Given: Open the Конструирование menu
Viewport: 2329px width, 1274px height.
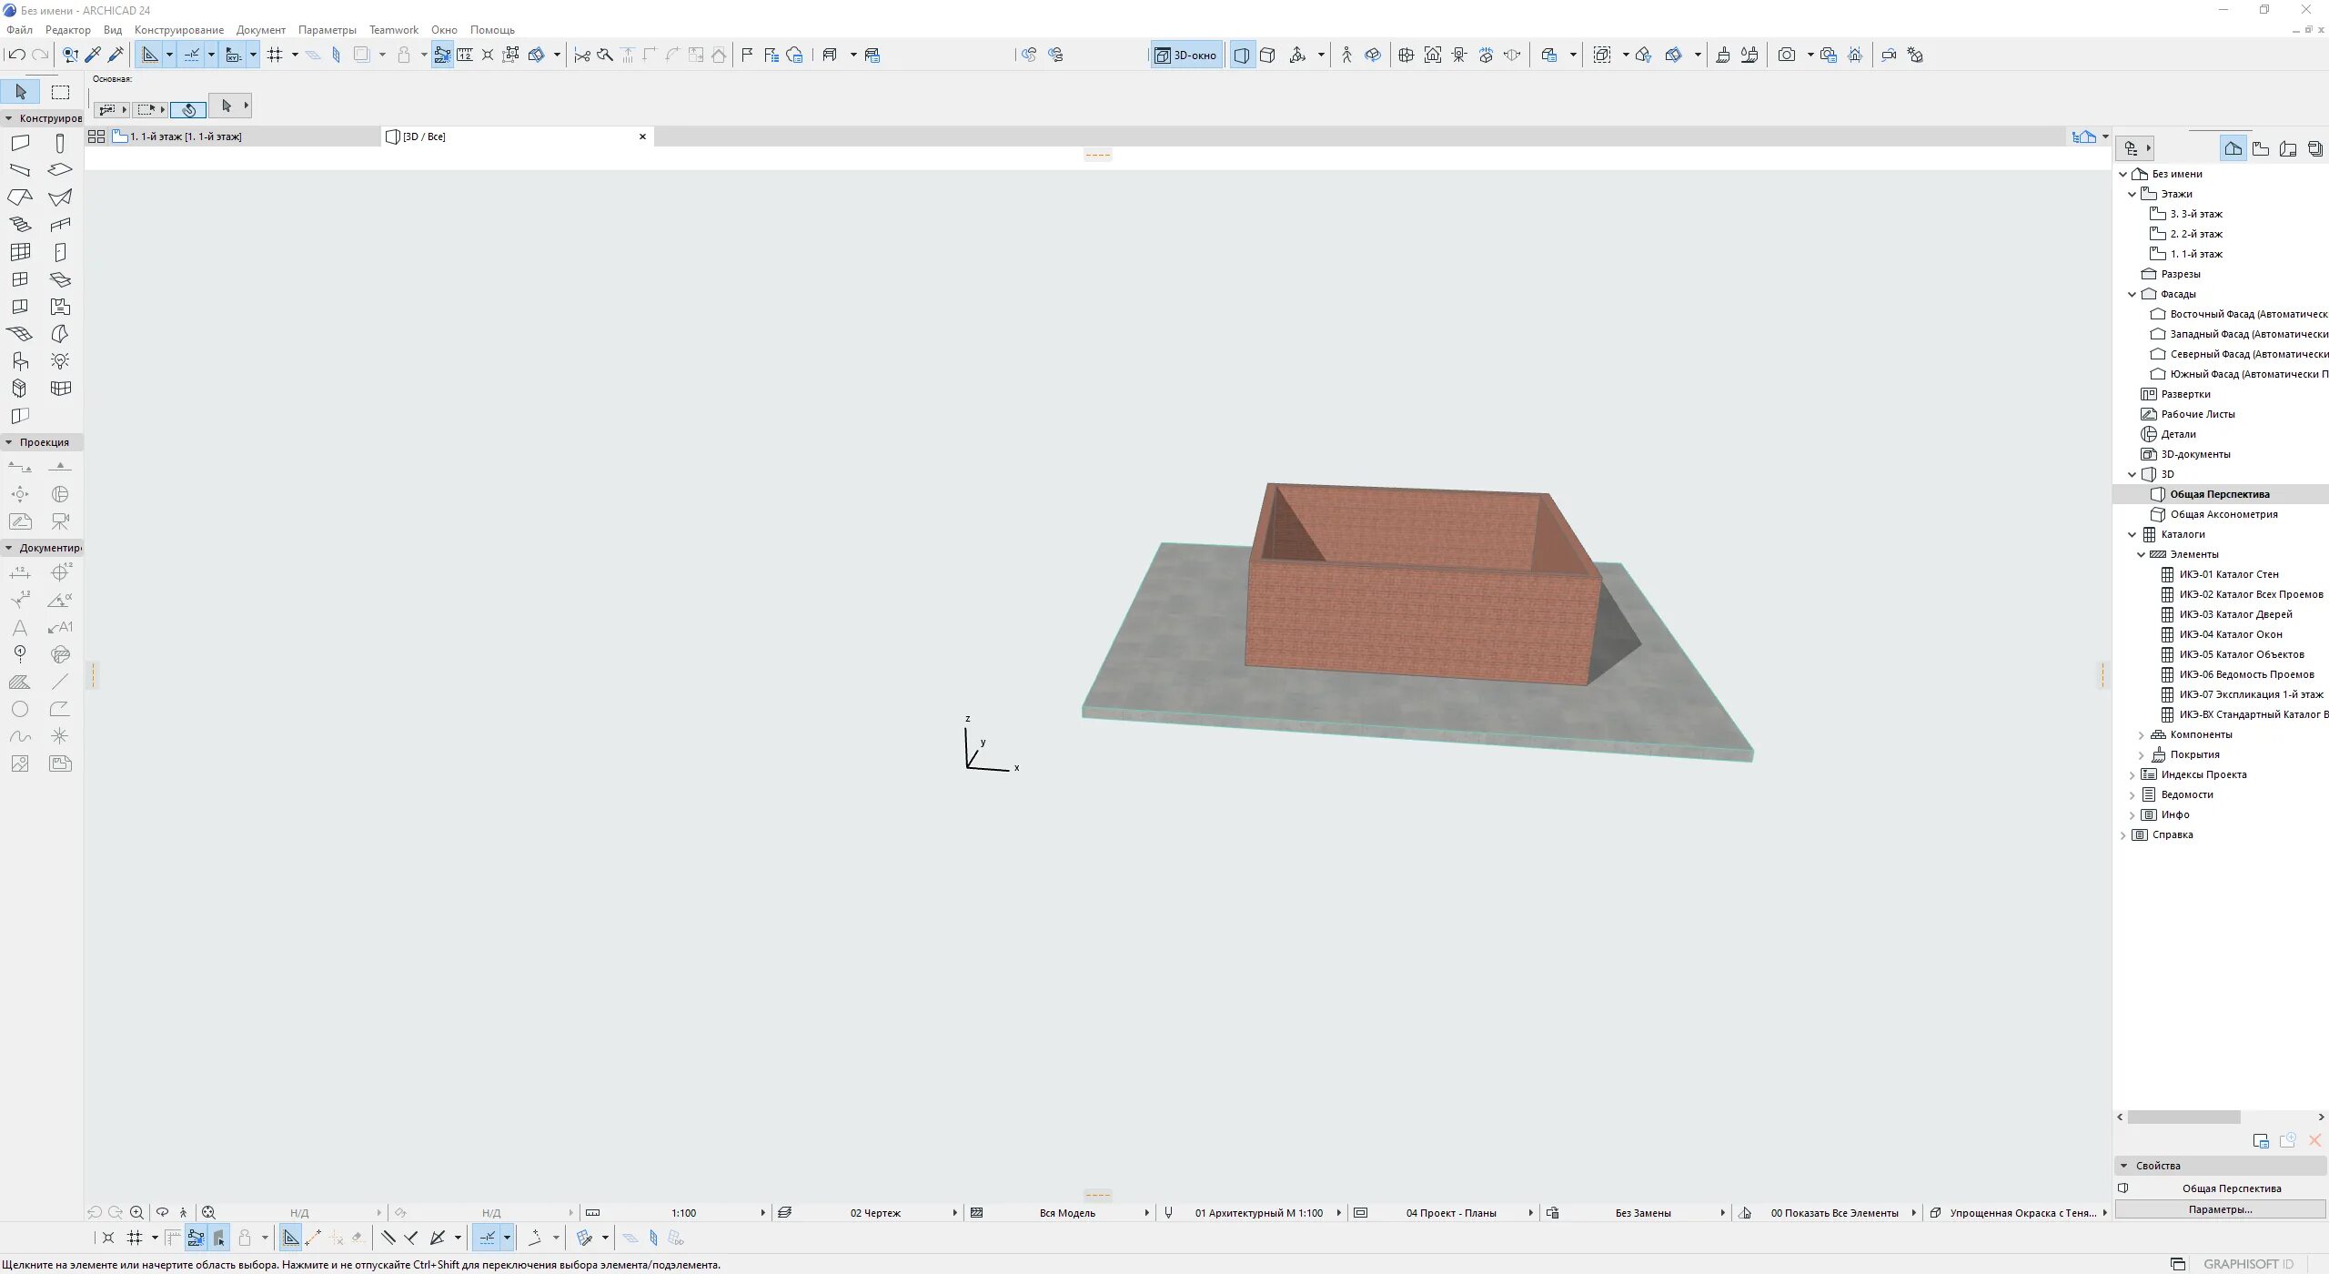Looking at the screenshot, I should coord(179,30).
